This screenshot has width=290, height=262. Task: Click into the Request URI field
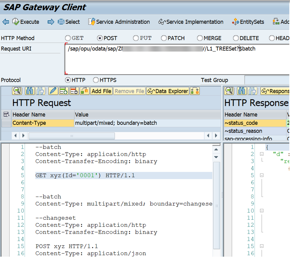coord(177,59)
